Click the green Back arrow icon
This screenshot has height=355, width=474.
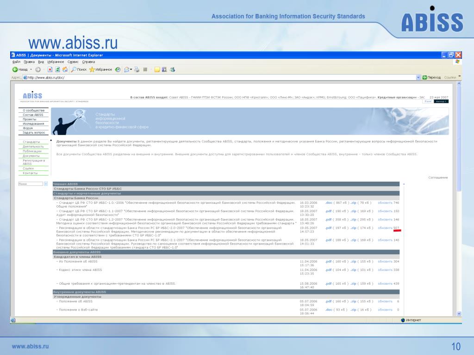click(x=15, y=69)
